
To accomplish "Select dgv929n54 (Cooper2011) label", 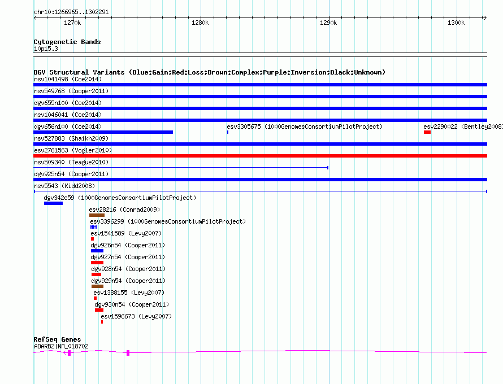I will coord(128,281).
